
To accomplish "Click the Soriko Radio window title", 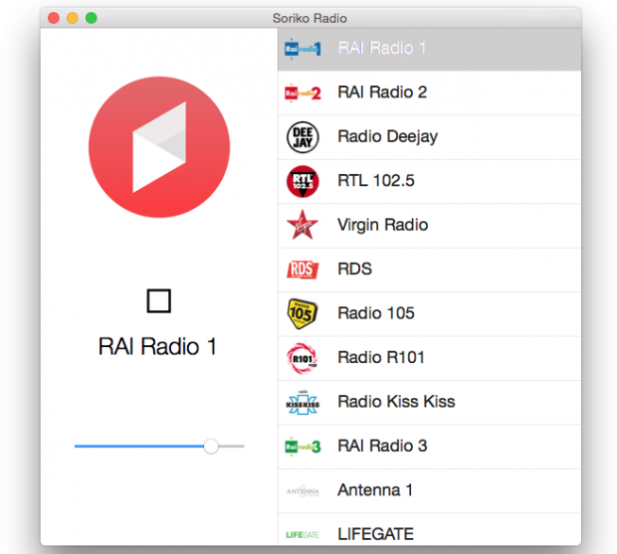I will click(309, 18).
